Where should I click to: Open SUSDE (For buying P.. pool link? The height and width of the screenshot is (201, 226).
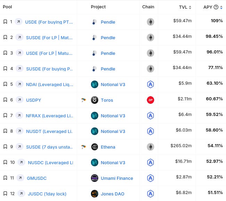pyautogui.click(x=49, y=69)
